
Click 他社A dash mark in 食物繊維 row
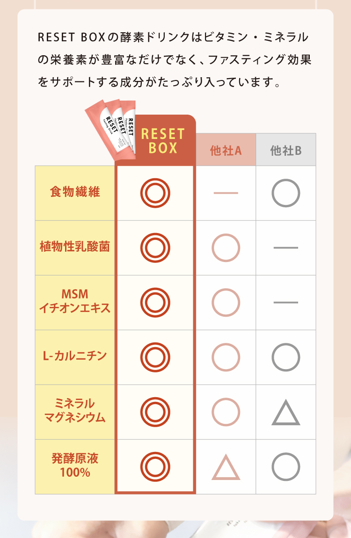[x=226, y=193]
